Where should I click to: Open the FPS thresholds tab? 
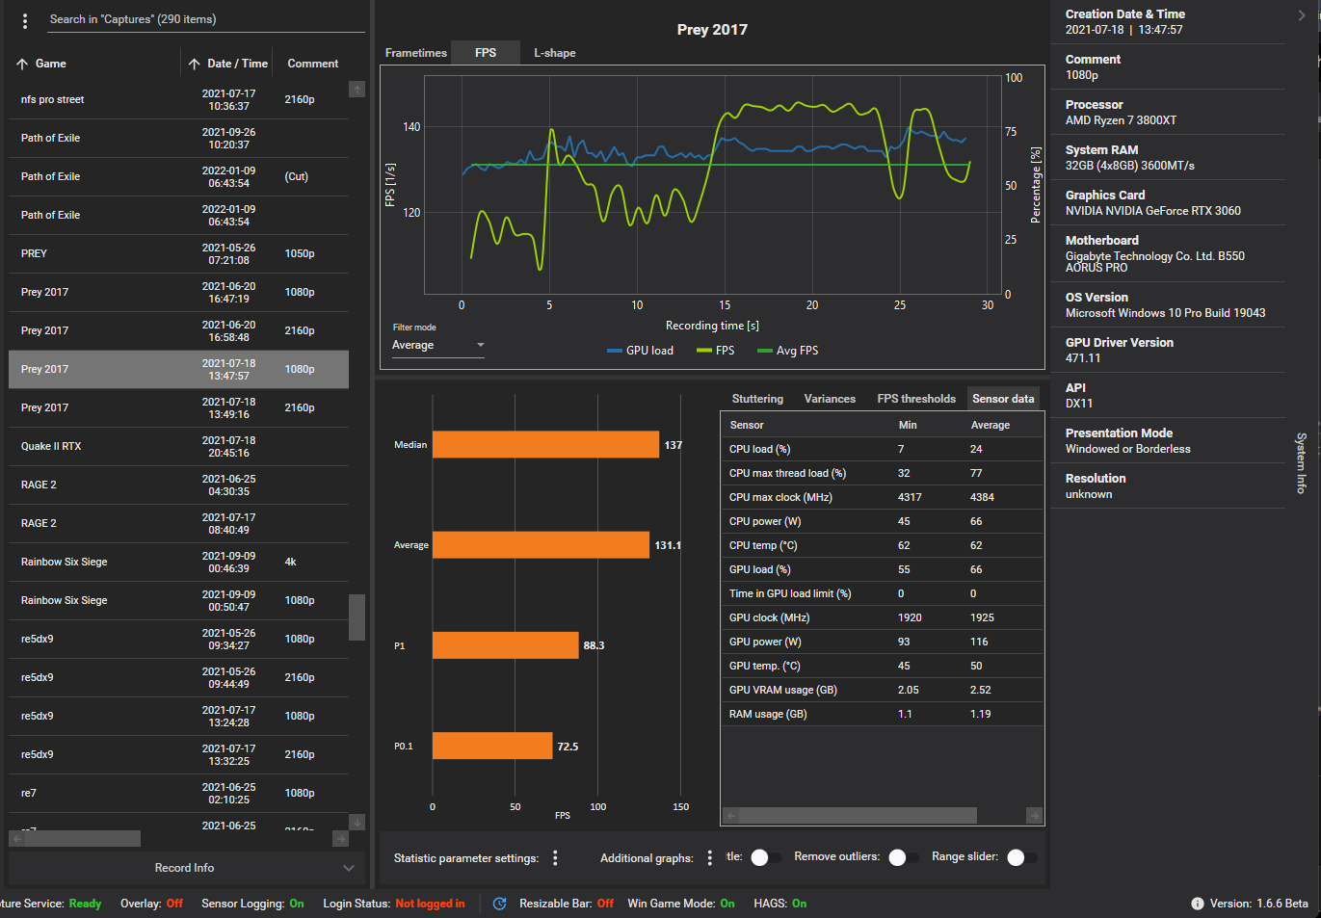[x=916, y=399]
